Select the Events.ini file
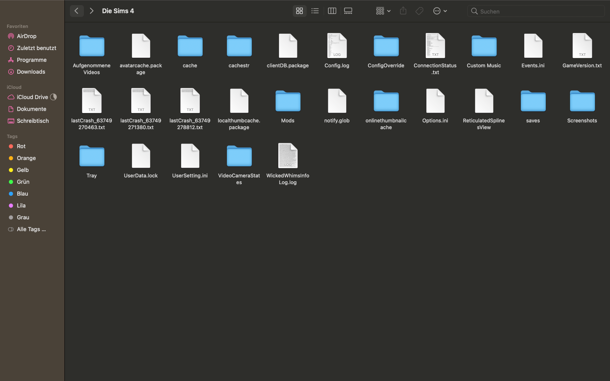The image size is (610, 381). tap(533, 46)
